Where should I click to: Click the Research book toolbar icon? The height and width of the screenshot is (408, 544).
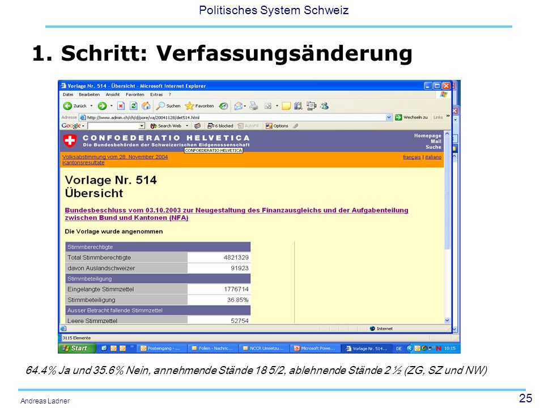tap(298, 106)
